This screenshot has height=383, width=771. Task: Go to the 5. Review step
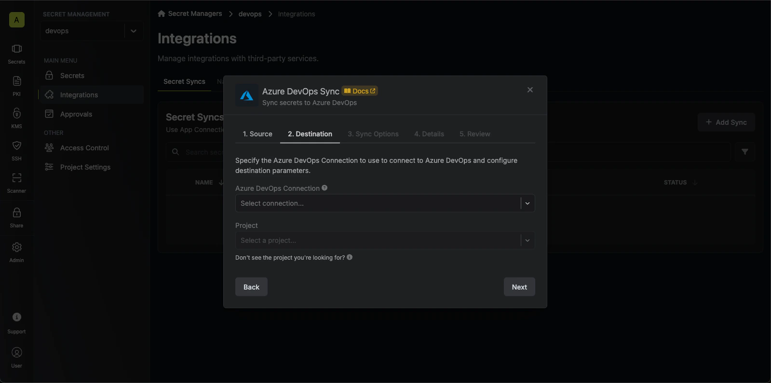coord(475,134)
